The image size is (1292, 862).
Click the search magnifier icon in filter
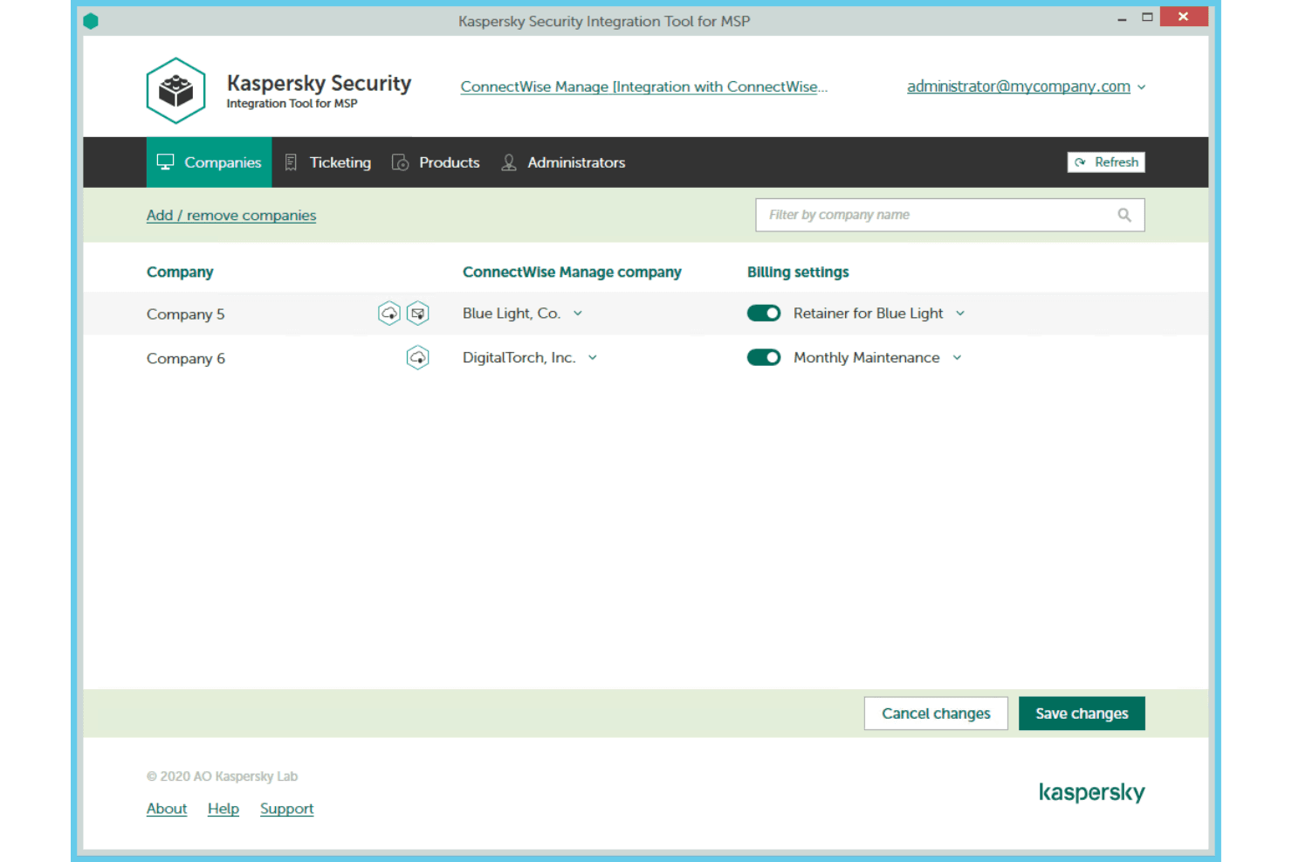[x=1124, y=215]
